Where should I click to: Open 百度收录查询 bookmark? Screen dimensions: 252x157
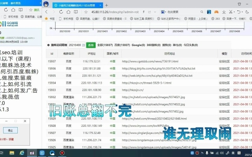pyautogui.click(x=115, y=19)
